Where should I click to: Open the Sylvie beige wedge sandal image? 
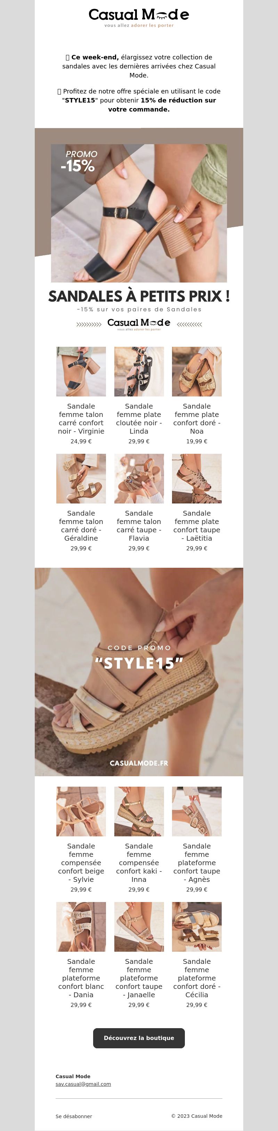(81, 811)
